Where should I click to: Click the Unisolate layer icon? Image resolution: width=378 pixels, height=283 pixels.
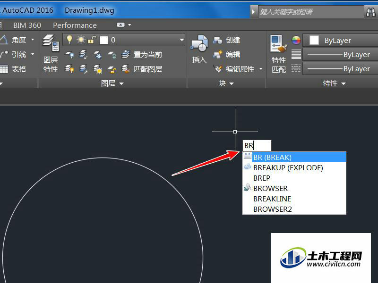[84, 69]
